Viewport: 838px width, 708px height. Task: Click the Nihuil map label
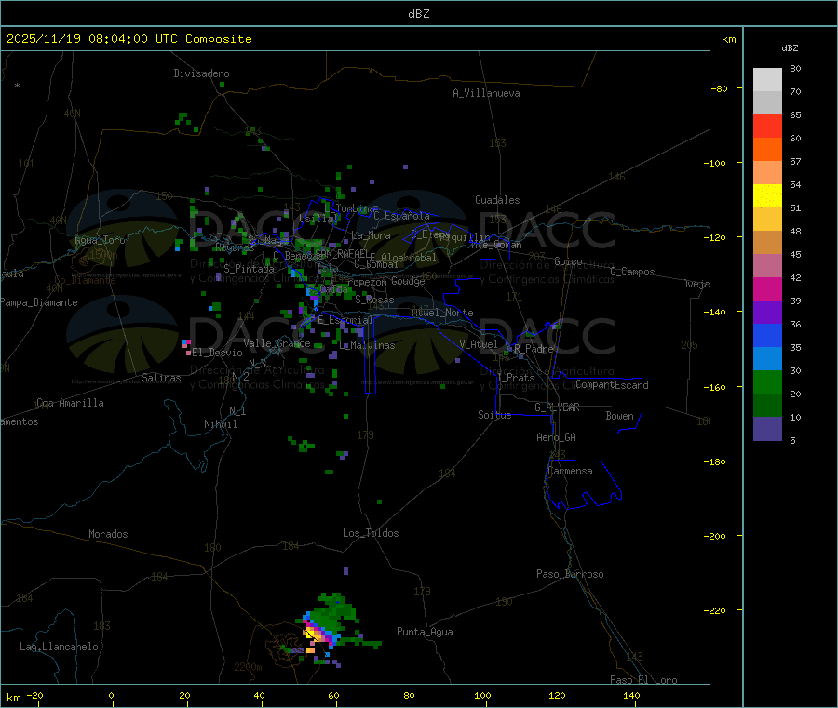point(220,424)
